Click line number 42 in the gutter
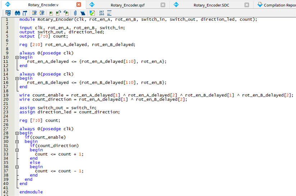Screen dimensions: 296x196 tap(6, 192)
